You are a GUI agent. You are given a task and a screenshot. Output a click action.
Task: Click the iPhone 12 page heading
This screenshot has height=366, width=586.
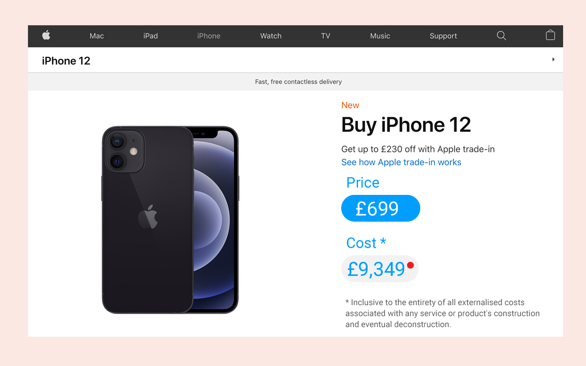point(66,61)
